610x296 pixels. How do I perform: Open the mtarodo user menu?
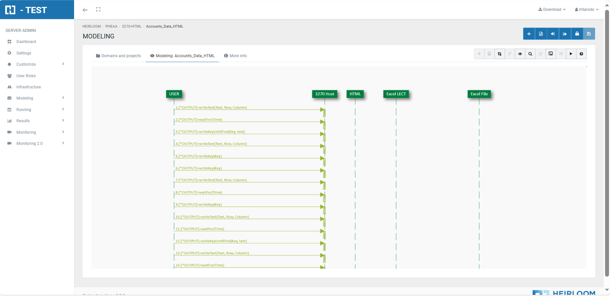[587, 10]
